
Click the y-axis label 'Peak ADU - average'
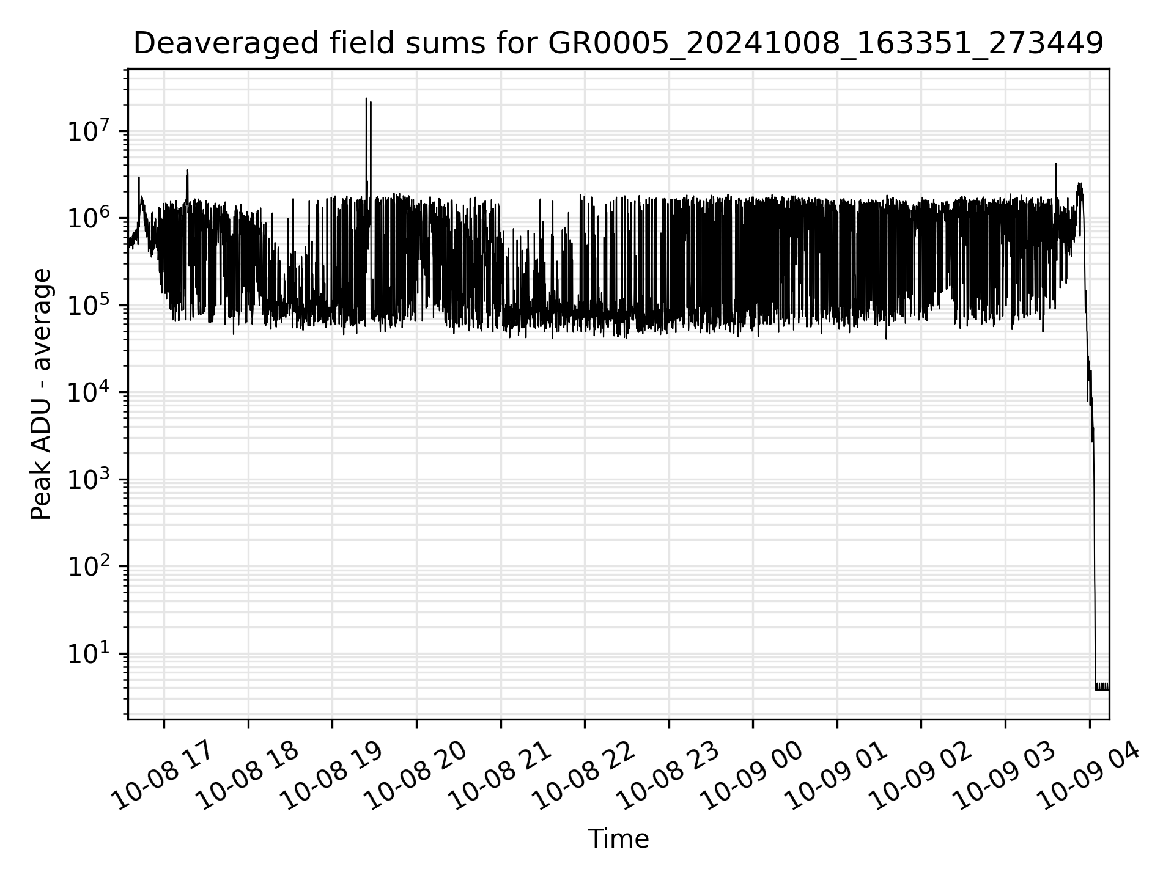[x=42, y=394]
